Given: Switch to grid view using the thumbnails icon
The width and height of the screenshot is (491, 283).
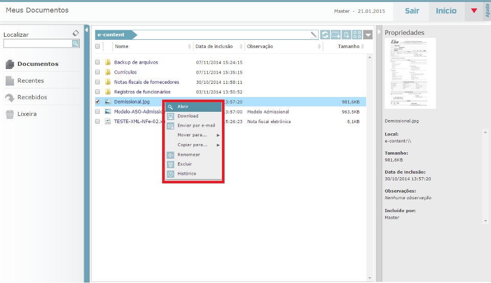Looking at the screenshot, I should pos(357,35).
